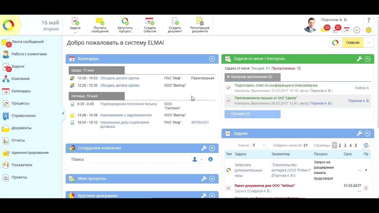Click phone number 987654321
Viewport: 379px width, 213px height.
pos(200,122)
